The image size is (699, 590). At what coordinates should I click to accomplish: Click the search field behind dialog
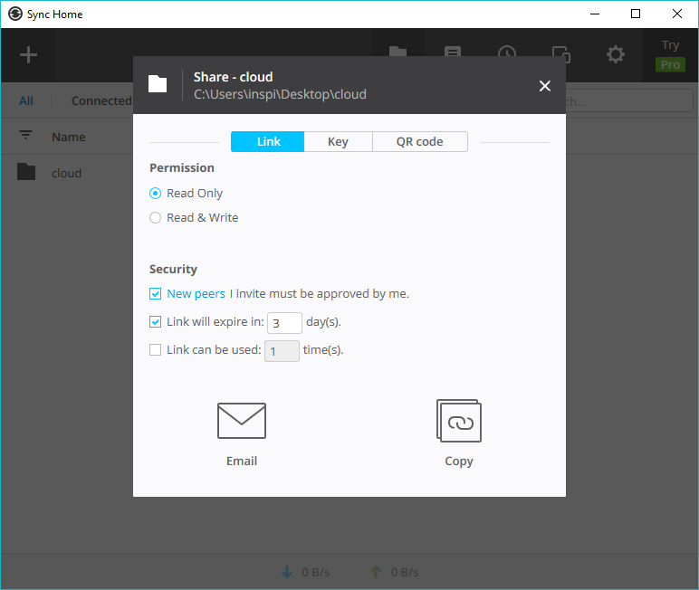[x=628, y=101]
